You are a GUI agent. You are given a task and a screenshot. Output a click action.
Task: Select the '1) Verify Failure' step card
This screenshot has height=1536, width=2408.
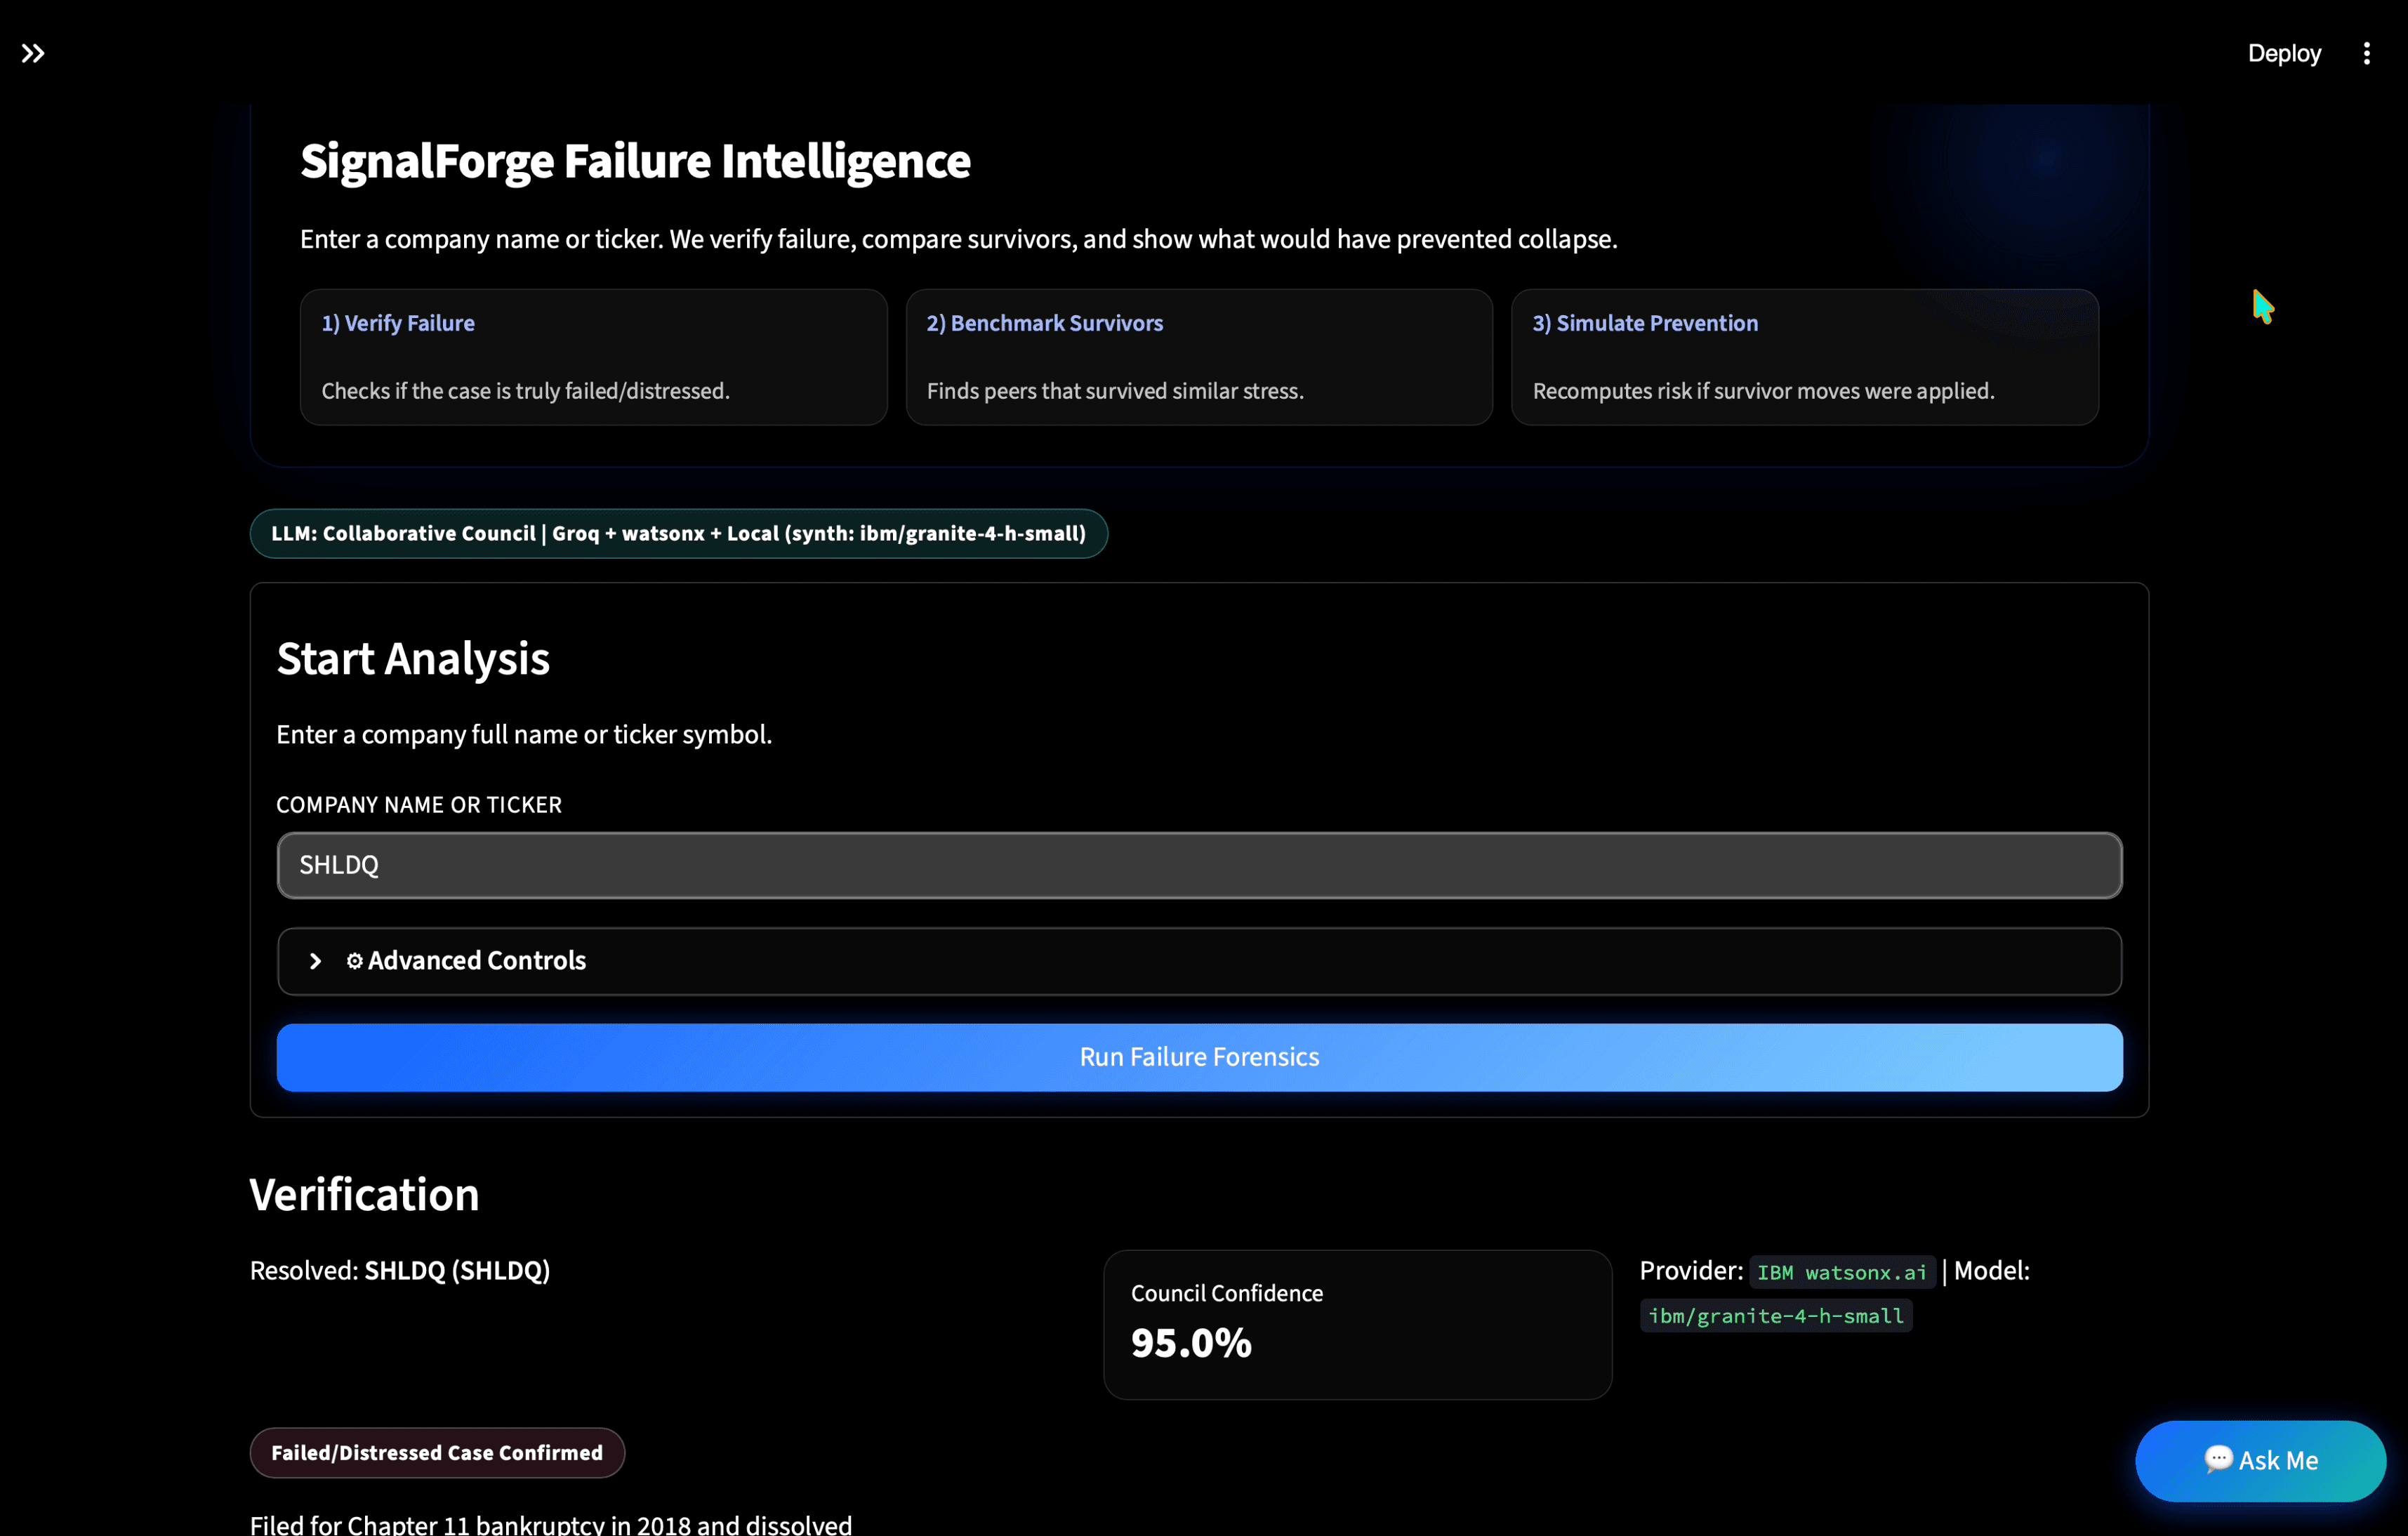coord(594,357)
